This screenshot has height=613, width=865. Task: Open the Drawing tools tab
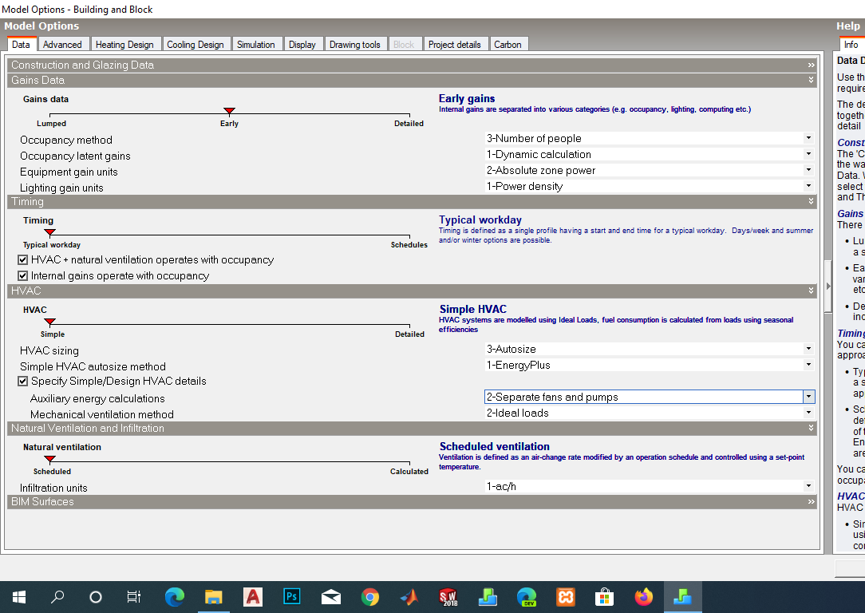[x=355, y=45]
